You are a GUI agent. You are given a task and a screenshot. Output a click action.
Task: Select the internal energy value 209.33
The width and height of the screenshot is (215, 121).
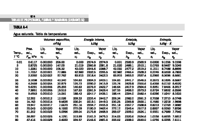(78, 98)
